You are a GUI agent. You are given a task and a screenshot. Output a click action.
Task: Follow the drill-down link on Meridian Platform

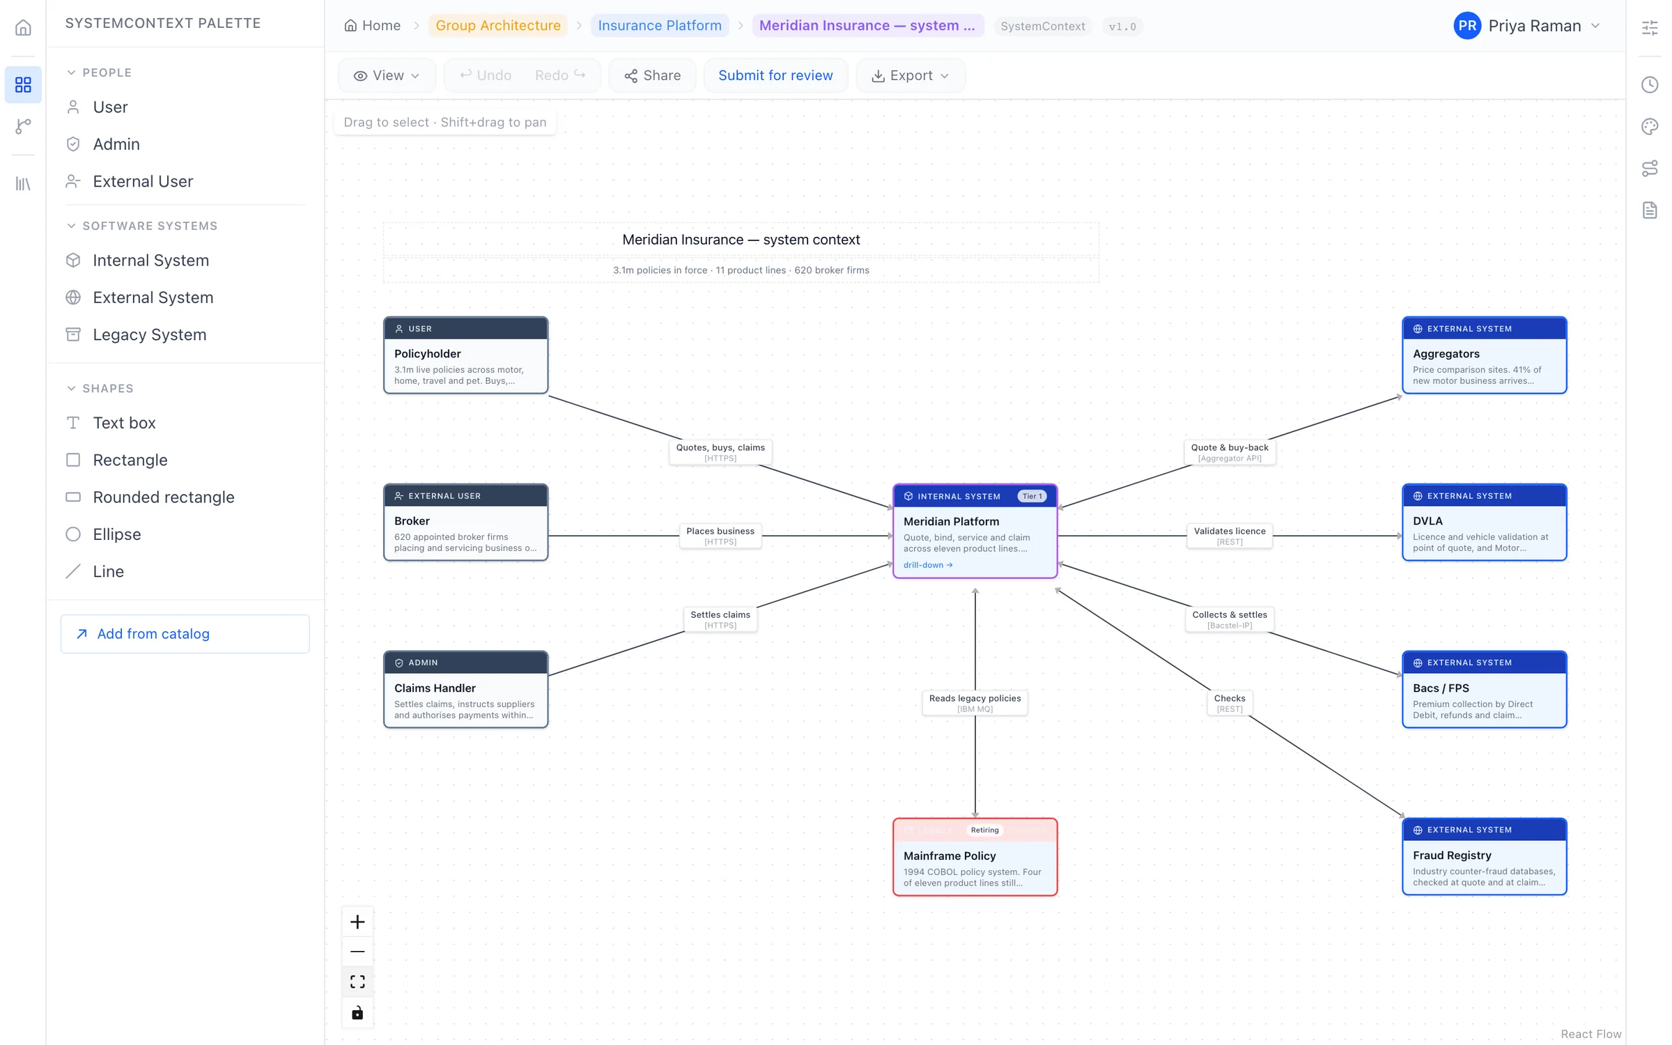point(928,565)
